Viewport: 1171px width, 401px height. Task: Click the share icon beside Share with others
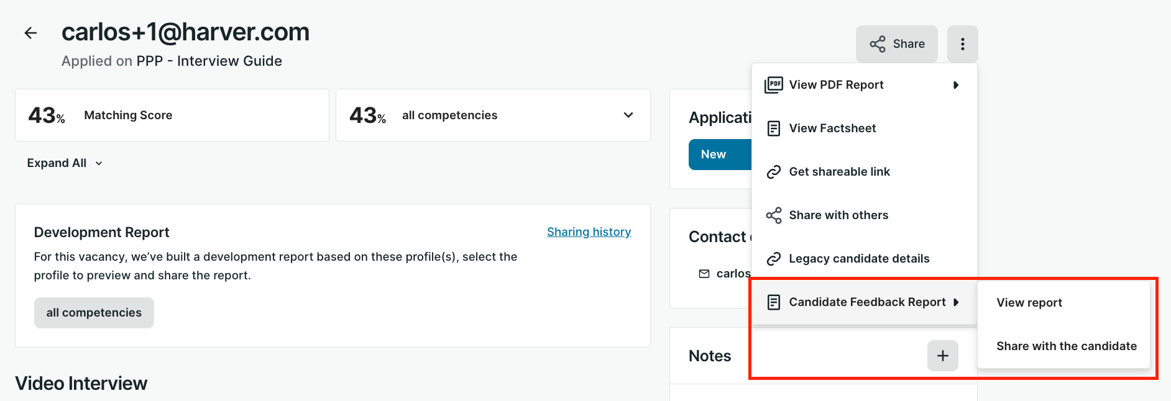coord(774,215)
